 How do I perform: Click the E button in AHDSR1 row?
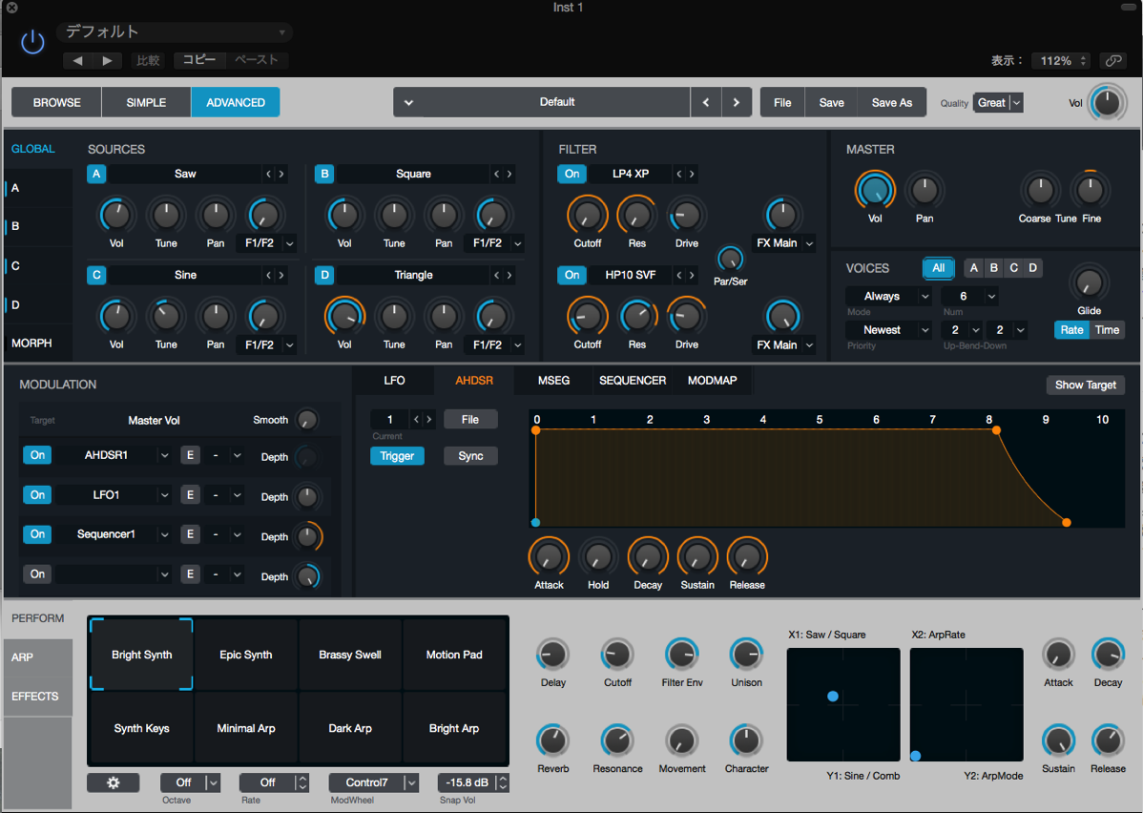[x=190, y=455]
